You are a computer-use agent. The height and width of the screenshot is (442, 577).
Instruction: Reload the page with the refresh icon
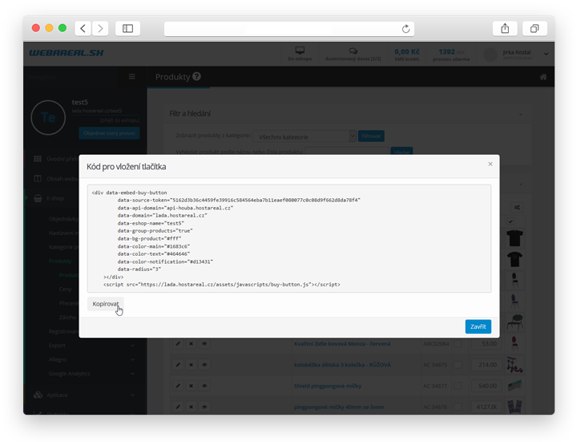(x=406, y=29)
